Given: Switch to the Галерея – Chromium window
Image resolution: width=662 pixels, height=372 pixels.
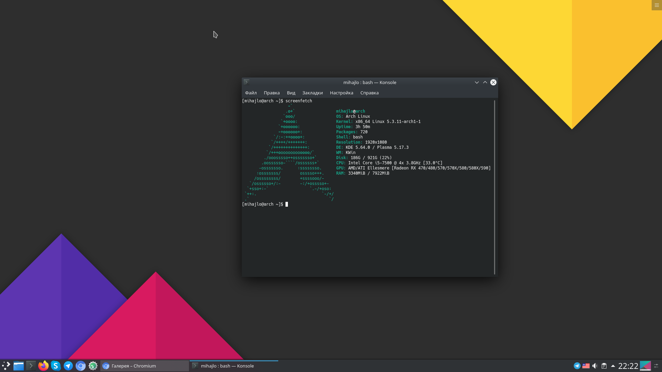Looking at the screenshot, I should pos(144,366).
